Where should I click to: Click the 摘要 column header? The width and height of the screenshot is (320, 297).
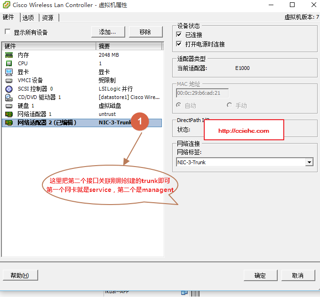129,46
